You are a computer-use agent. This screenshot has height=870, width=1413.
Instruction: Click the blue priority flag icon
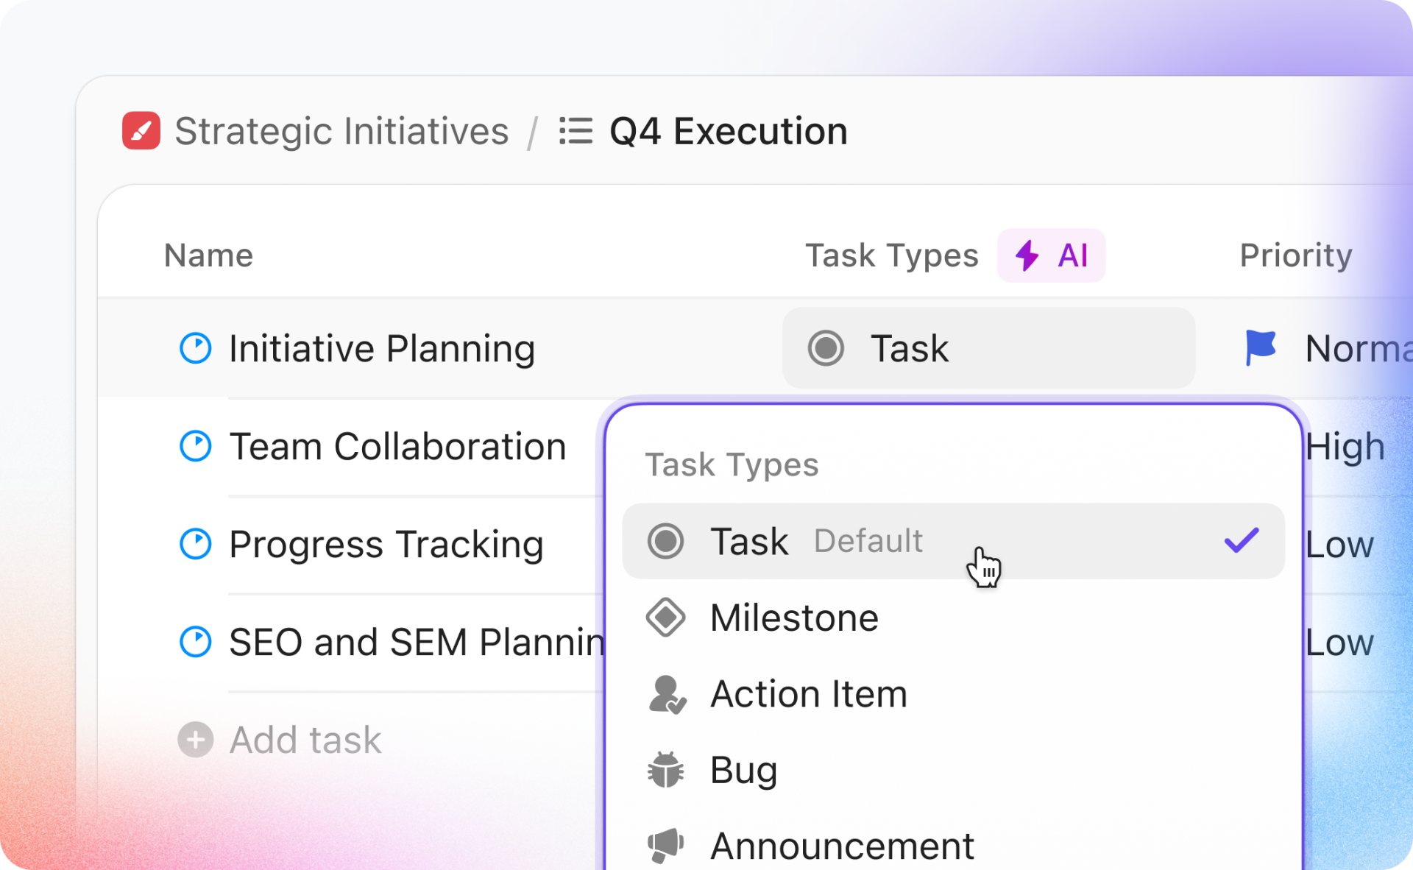[1260, 347]
